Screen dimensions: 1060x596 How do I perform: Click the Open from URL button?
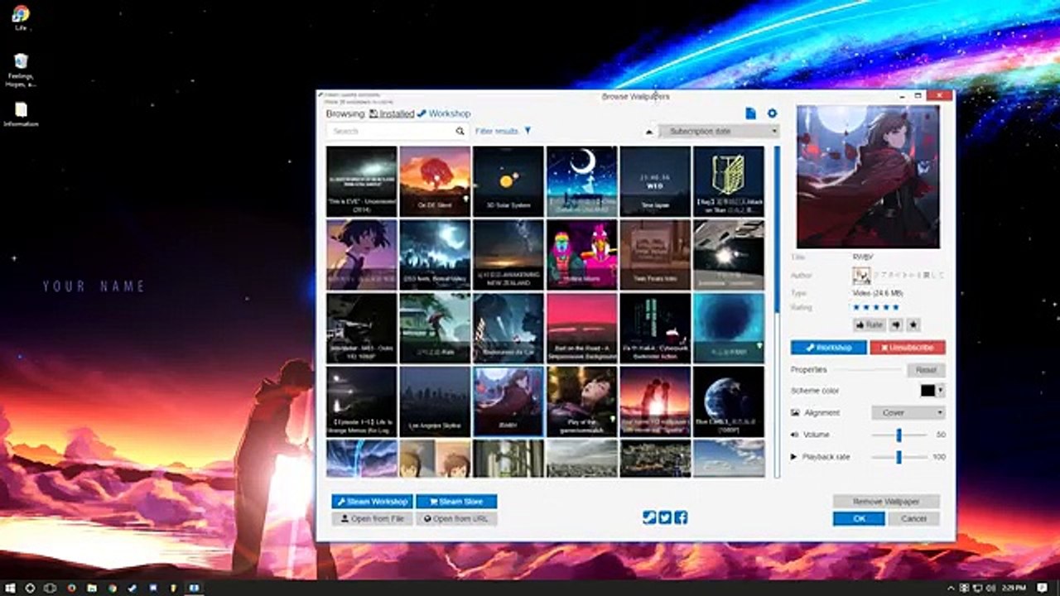coord(456,519)
